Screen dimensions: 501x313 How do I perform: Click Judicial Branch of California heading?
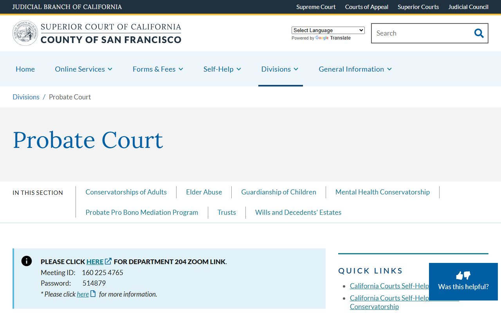click(x=67, y=7)
